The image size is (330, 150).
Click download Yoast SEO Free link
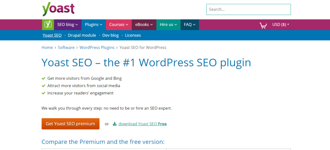click(x=142, y=124)
